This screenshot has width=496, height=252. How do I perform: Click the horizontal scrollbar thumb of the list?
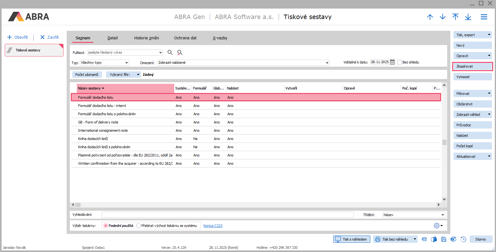point(78,205)
